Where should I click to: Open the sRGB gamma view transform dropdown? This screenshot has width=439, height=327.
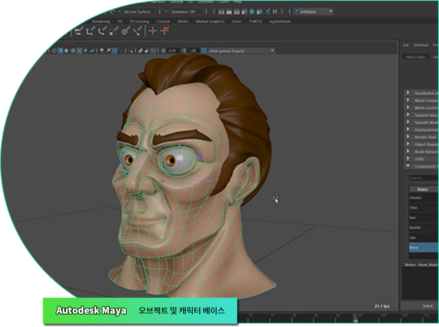coord(242,51)
